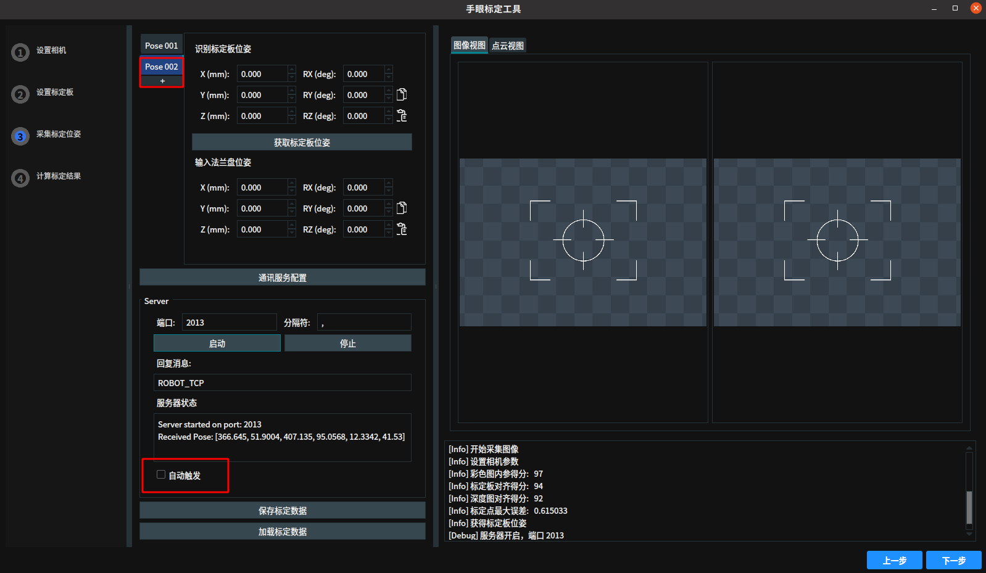This screenshot has height=573, width=986.
Task: Increase board pose X (mm) value
Action: 292,70
